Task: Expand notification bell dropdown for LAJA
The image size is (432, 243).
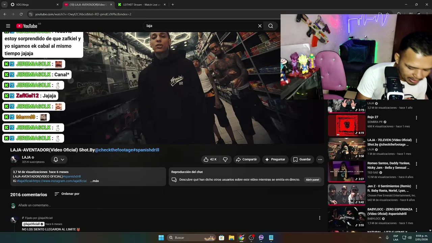Action: click(x=59, y=160)
